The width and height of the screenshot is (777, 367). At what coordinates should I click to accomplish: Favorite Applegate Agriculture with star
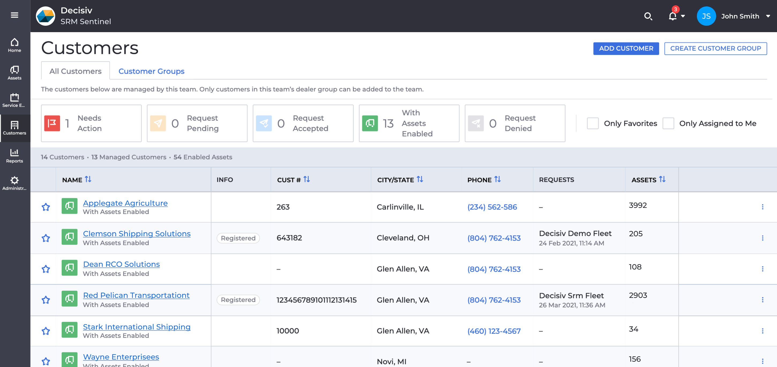click(46, 207)
